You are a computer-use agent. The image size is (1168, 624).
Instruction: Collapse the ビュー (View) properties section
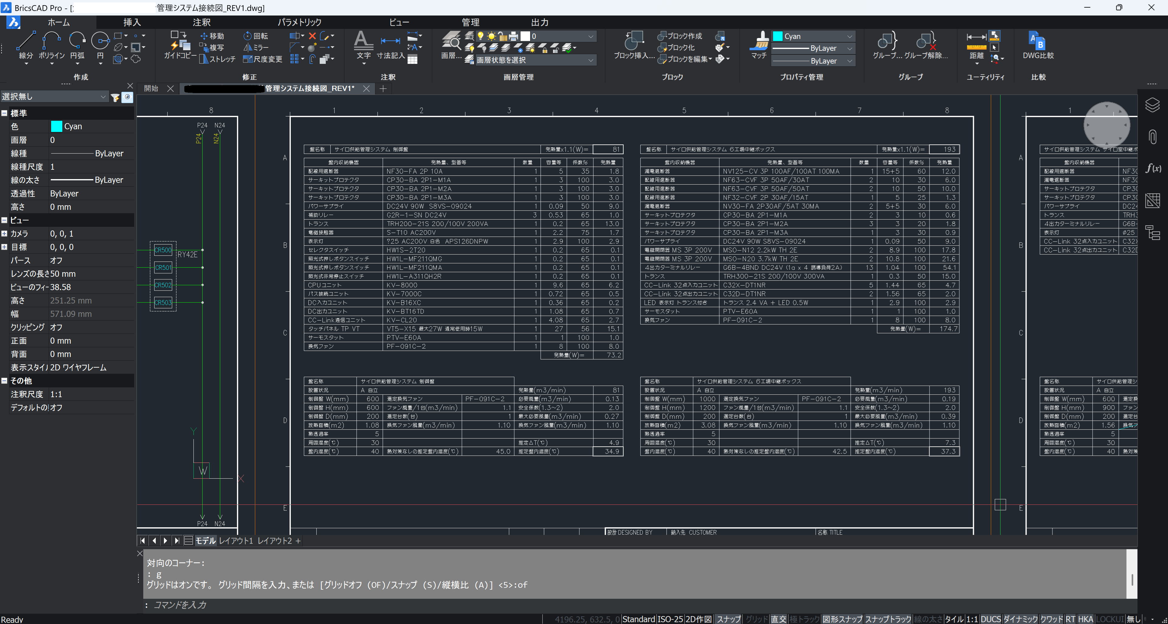point(5,220)
